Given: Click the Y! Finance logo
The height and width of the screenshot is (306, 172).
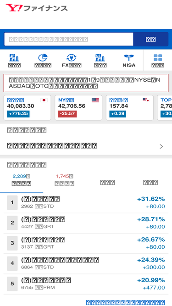Looking at the screenshot, I should point(37,8).
